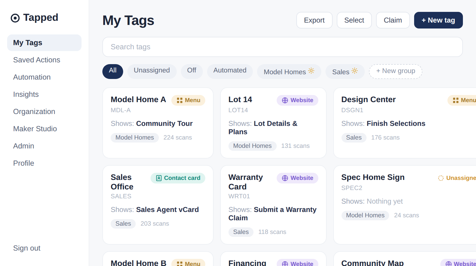Filter by Model Homes group
Screen dimensions: 476x266
(x=289, y=72)
